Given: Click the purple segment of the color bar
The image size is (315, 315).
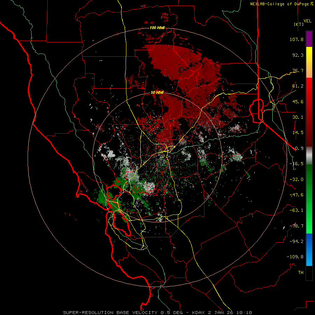Looking at the screenshot, I should (309, 39).
